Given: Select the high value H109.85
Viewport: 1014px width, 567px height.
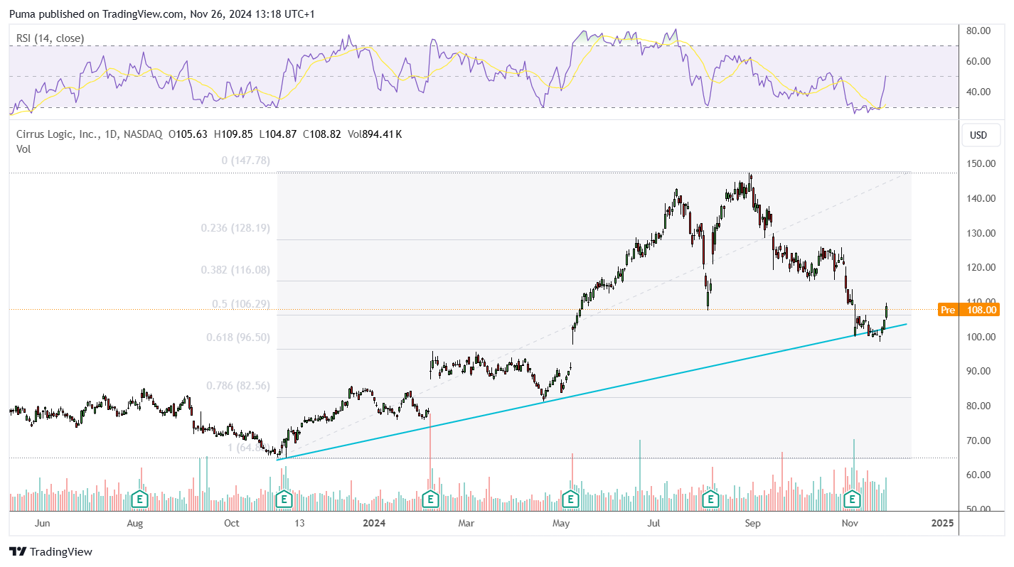Looking at the screenshot, I should pos(234,134).
